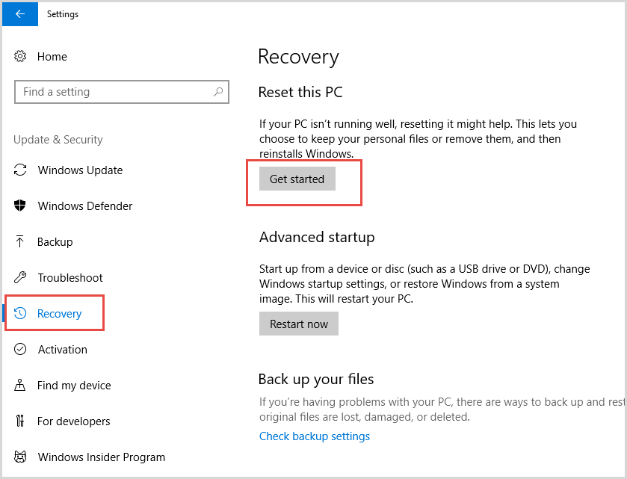Click the search magnifier in Find a setting
Viewport: 627px width, 479px height.
coord(219,91)
